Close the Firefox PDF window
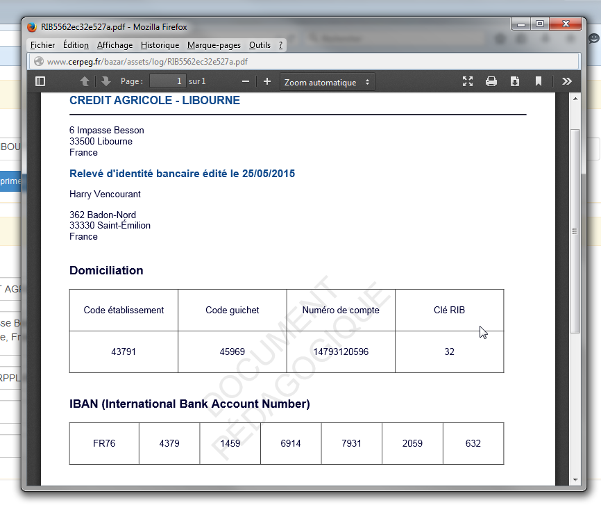This screenshot has height=521, width=601. (x=566, y=24)
